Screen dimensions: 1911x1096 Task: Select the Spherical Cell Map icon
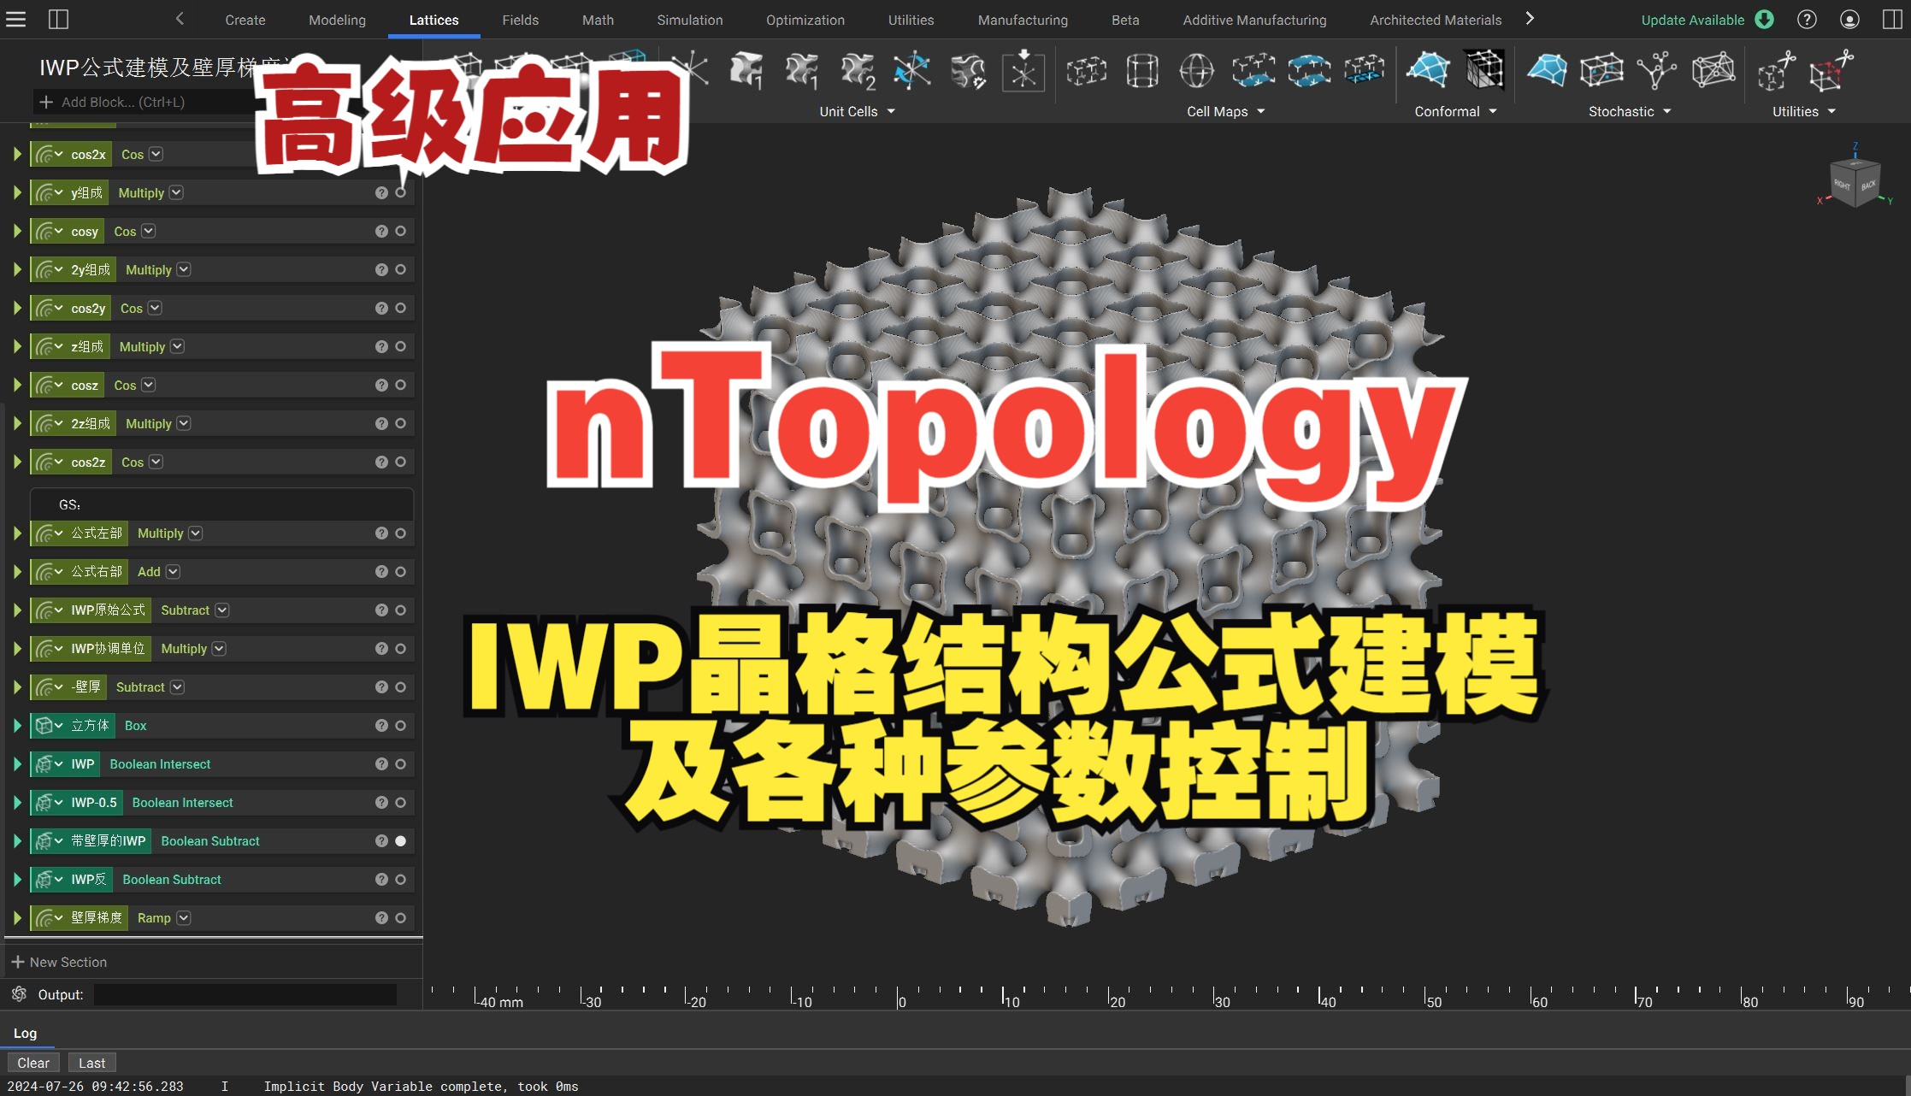(x=1196, y=70)
